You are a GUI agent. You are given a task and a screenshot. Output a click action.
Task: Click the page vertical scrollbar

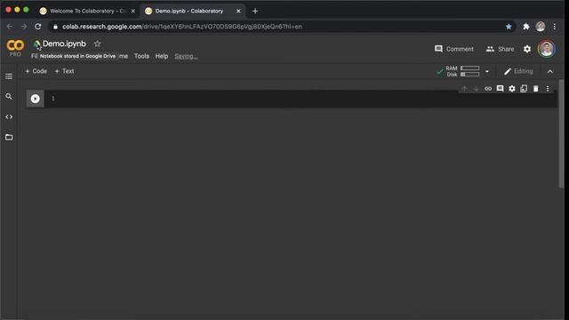click(561, 133)
